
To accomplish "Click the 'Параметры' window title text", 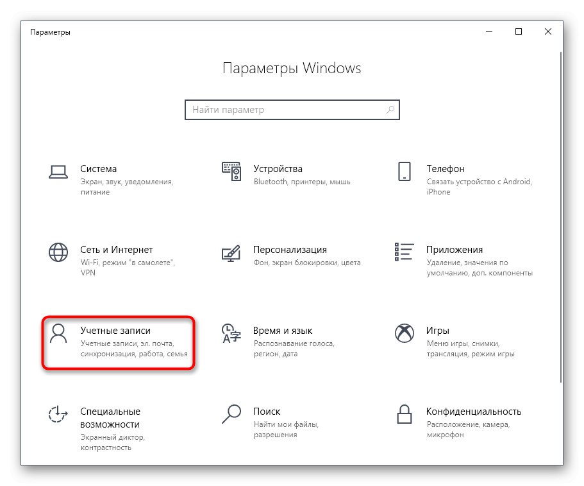I will coord(50,33).
